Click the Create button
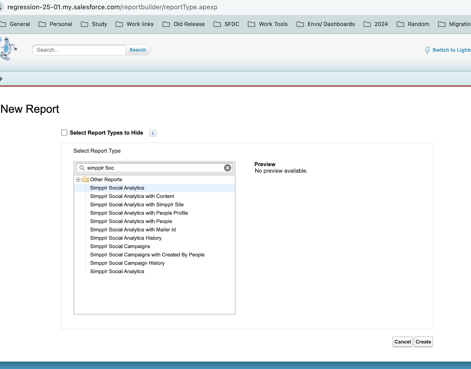The width and height of the screenshot is (471, 369). (x=423, y=342)
